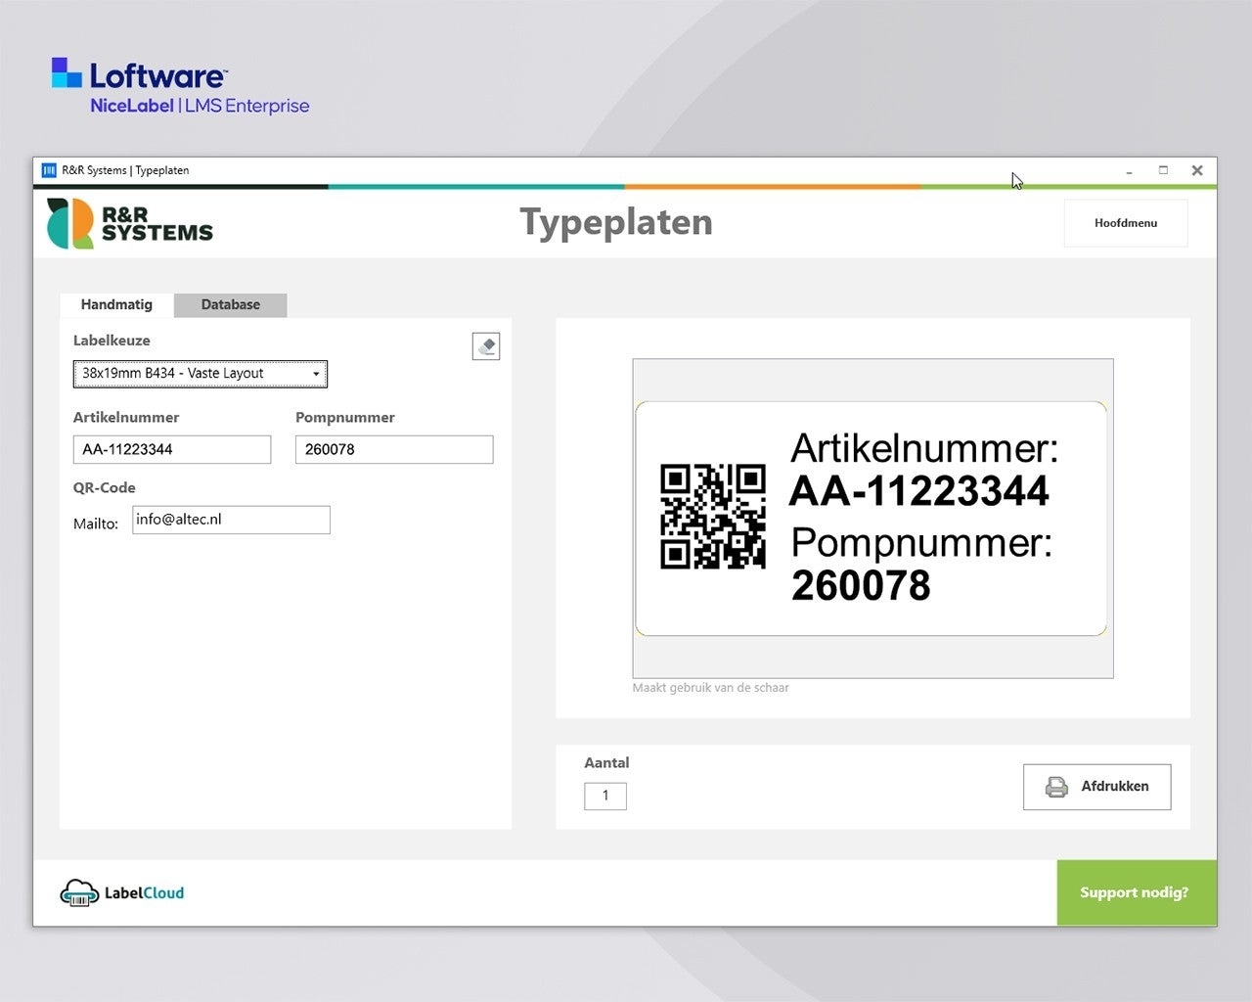The width and height of the screenshot is (1252, 1002).
Task: Open the Labelkeuze dropdown list
Action: (201, 374)
